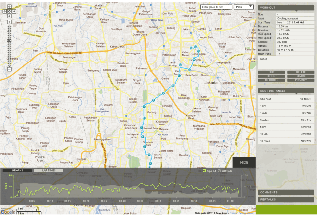Click the Notes text area
The height and width of the screenshot is (217, 317).
click(x=286, y=63)
